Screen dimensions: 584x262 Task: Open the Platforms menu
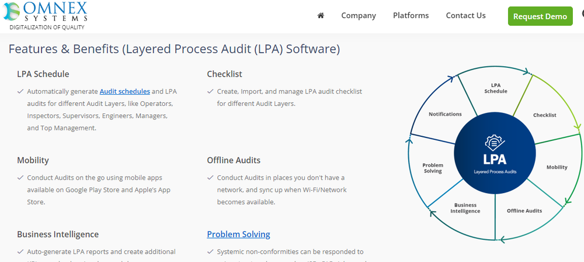411,16
